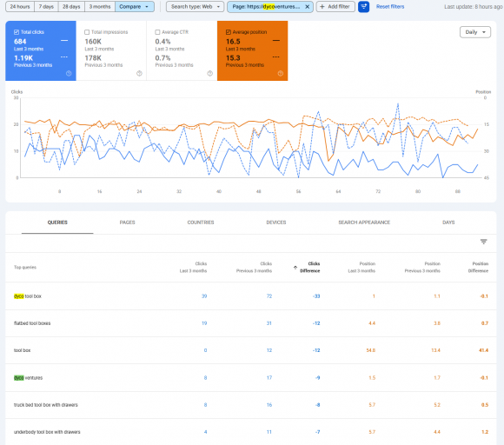
Task: Open the Compare date range dropdown
Action: [135, 7]
